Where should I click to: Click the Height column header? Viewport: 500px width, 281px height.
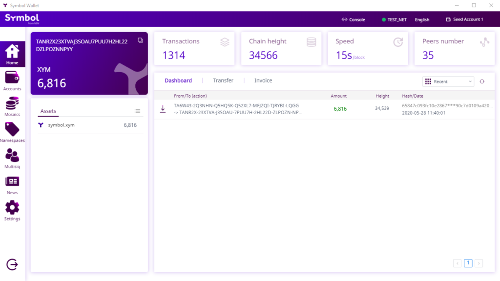pos(382,96)
